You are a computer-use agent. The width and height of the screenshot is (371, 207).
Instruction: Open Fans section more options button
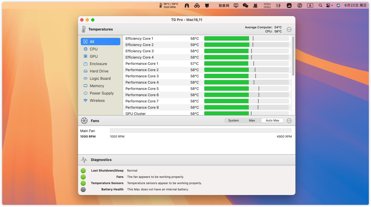[289, 121]
